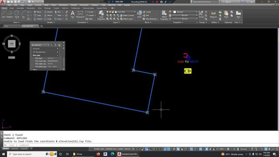Screen dimensions: 279x157
Task: Click the Move tool
Action: [37, 12]
